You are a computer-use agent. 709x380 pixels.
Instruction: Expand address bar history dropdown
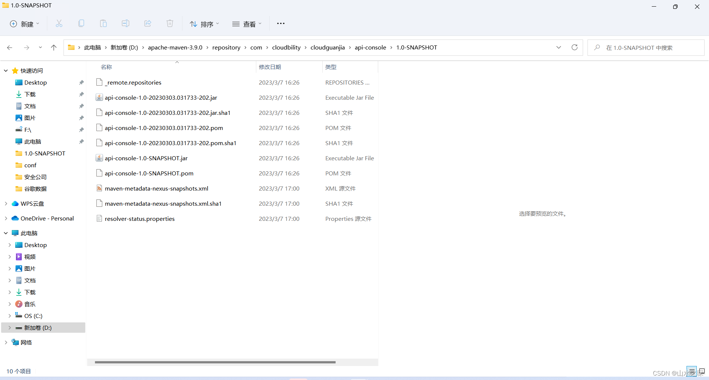pyautogui.click(x=559, y=47)
